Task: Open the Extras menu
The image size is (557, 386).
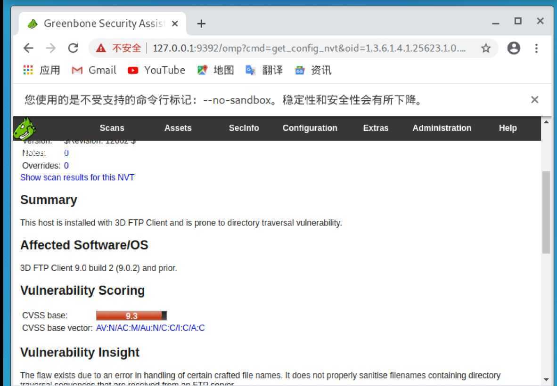Action: (x=376, y=128)
